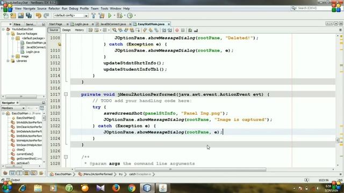The width and height of the screenshot is (344, 193).
Task: Click the Stop Macro Recording icon
Action: 183,30
